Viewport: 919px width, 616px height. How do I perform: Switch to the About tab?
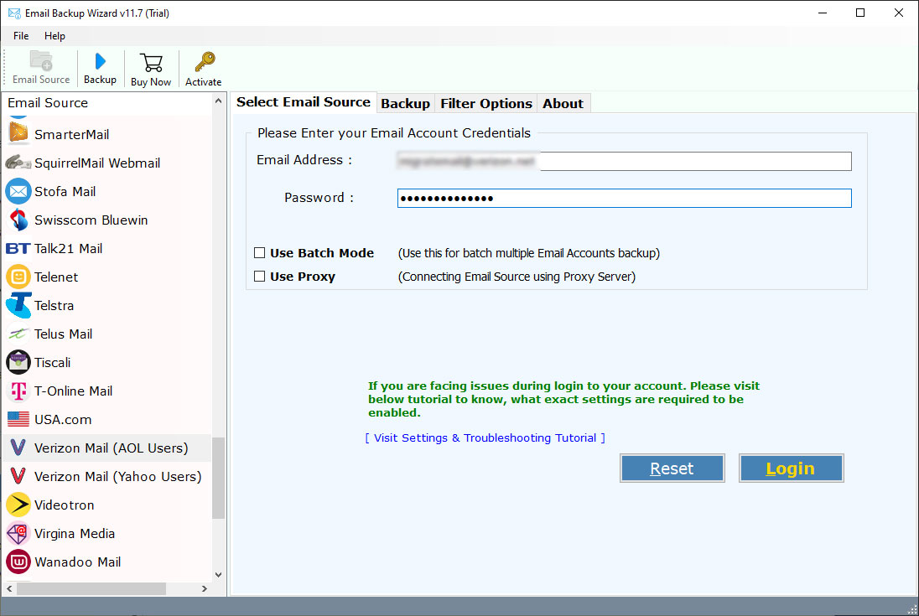563,104
